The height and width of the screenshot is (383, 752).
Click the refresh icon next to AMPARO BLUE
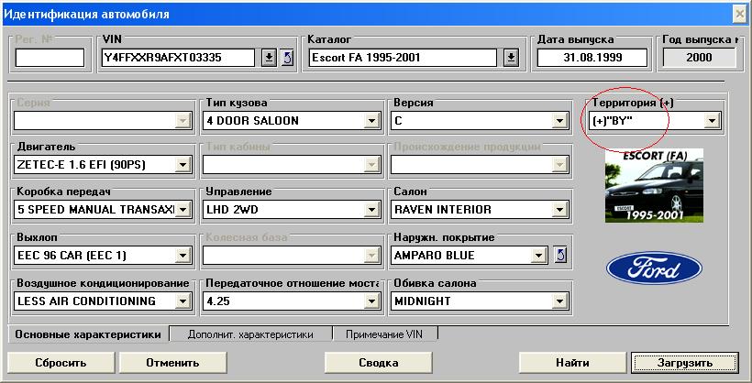[561, 255]
